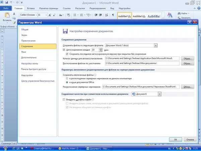Select Настройка ленты in options sidebar
This screenshot has width=201, height=151.
(38, 63)
